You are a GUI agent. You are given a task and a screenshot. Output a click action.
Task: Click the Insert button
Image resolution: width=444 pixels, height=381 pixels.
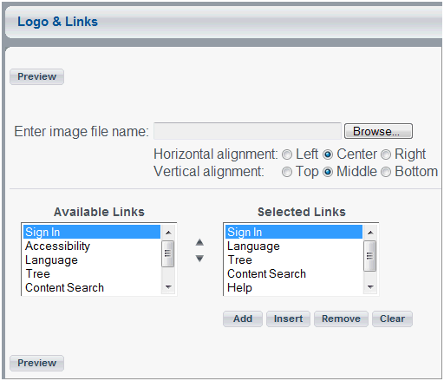pos(288,319)
